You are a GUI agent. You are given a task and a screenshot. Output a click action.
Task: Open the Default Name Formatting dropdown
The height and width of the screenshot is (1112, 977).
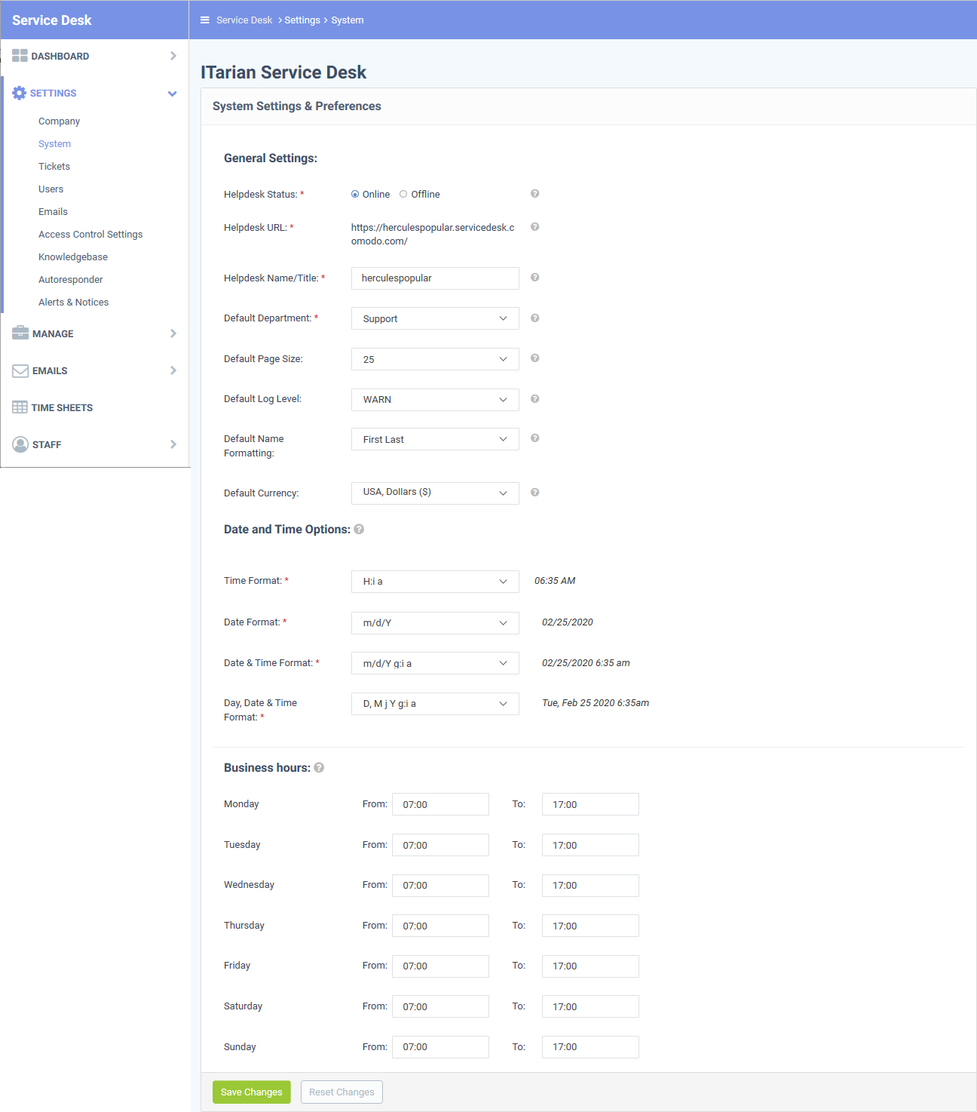pos(435,439)
